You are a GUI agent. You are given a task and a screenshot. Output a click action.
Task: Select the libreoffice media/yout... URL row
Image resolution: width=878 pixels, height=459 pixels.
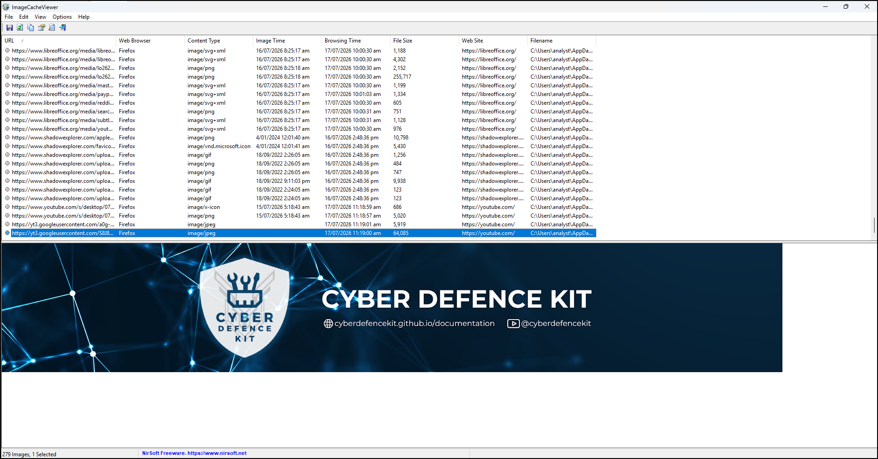coord(299,129)
